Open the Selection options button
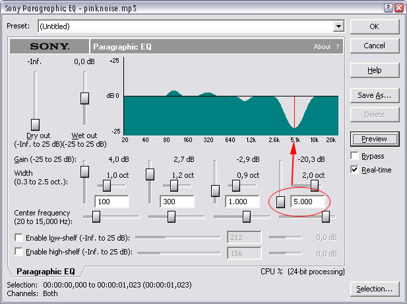This screenshot has width=407, height=304. click(x=374, y=289)
